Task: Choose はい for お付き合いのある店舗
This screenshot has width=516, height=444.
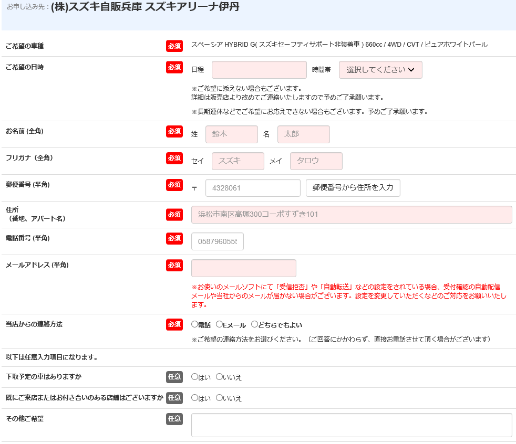Action: (194, 398)
